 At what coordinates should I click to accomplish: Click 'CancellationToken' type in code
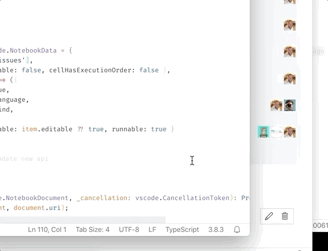click(196, 198)
